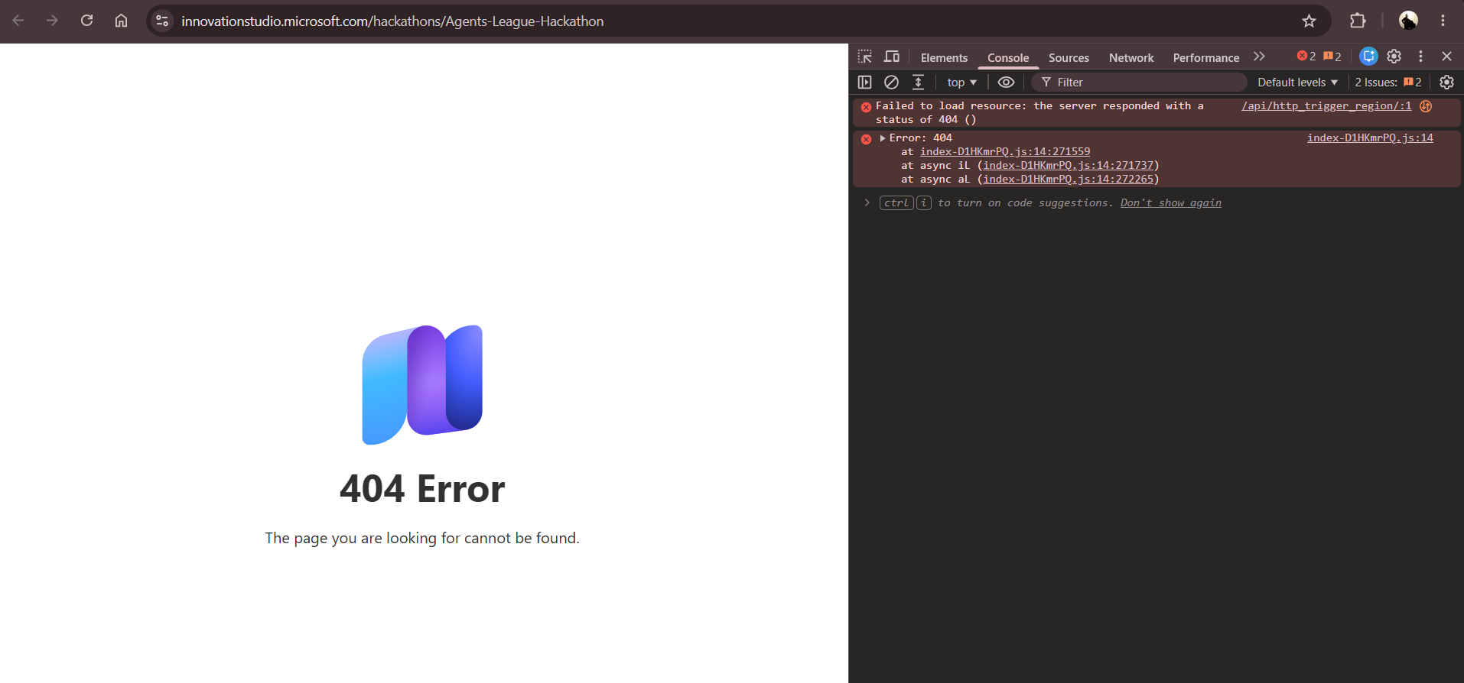Close the DevTools panel
1464x683 pixels.
[1446, 57]
